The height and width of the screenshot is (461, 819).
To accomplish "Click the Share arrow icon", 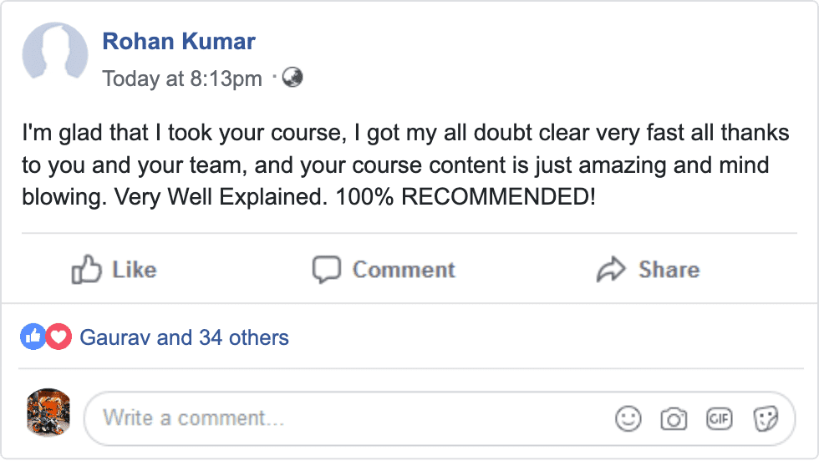I will pos(611,270).
